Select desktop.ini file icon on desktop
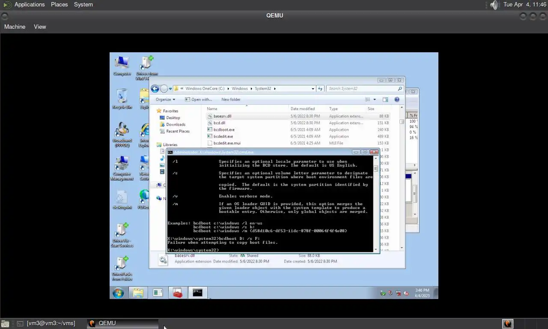This screenshot has height=329, width=548. 122,199
